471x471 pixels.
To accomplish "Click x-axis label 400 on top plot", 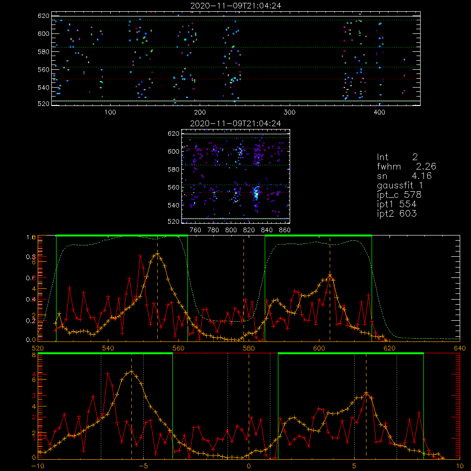I will 379,113.
